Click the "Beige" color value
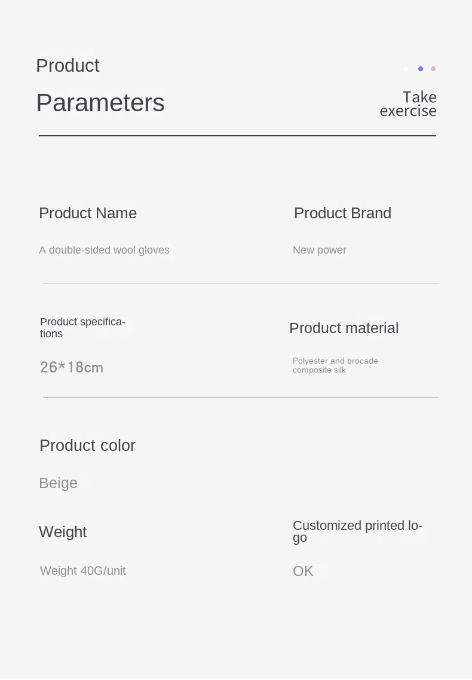 [58, 483]
